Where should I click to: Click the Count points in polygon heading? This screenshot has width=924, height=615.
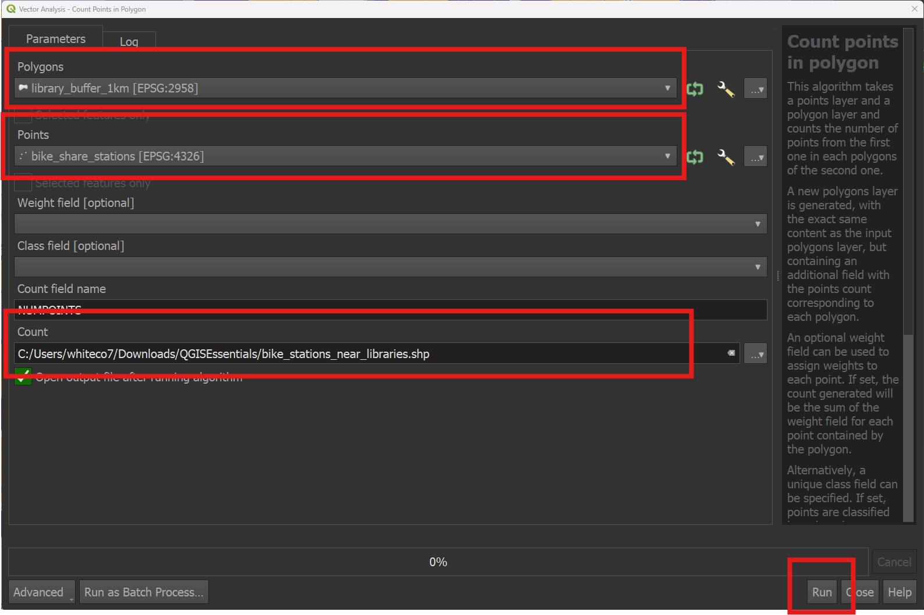tap(843, 52)
